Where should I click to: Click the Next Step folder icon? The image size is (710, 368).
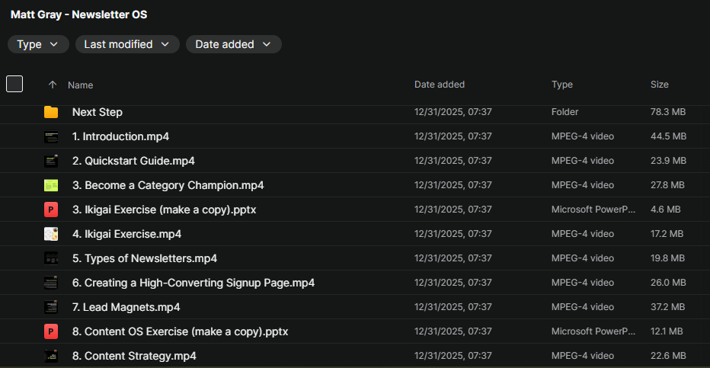click(51, 112)
